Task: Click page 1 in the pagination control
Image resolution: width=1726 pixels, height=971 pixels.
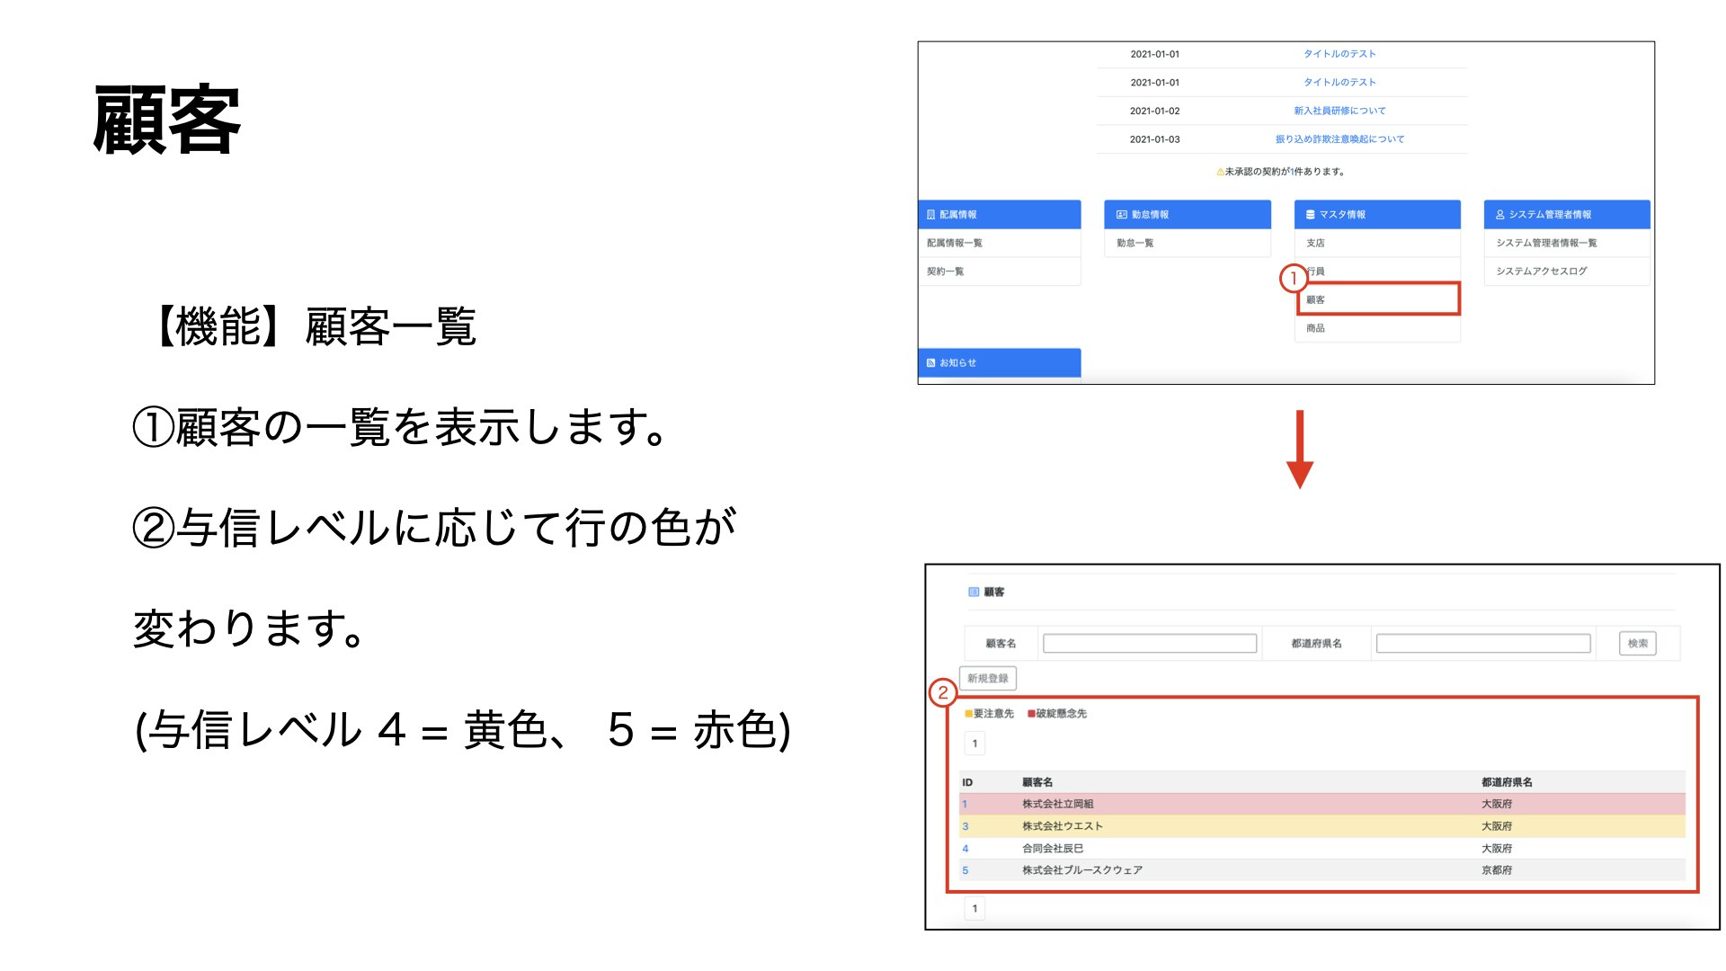Action: (974, 743)
